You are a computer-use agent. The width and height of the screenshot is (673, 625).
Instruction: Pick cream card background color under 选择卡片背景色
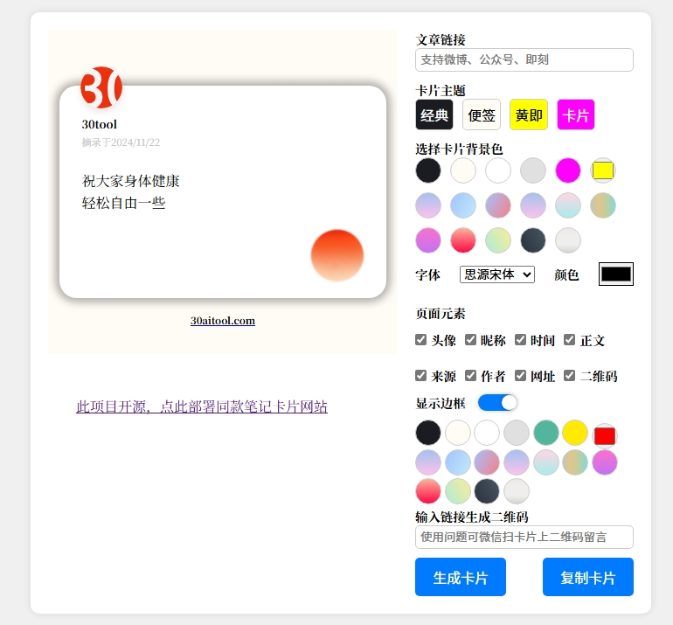(x=463, y=170)
